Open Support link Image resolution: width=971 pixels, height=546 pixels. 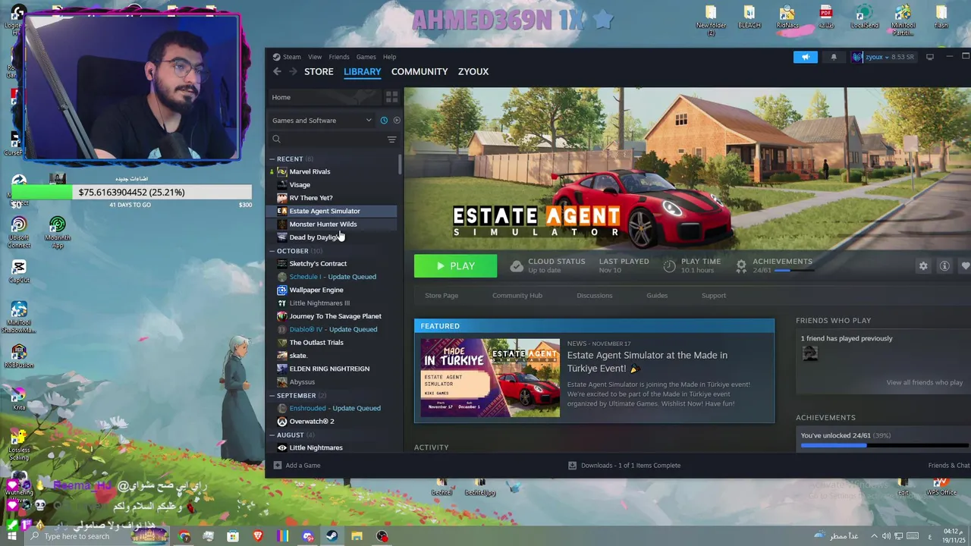pos(714,296)
